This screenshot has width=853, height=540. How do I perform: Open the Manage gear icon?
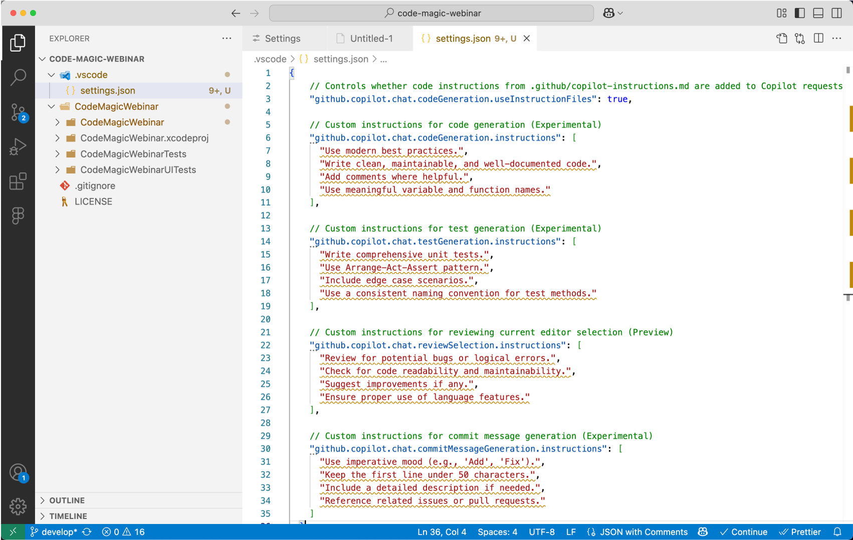(x=18, y=506)
